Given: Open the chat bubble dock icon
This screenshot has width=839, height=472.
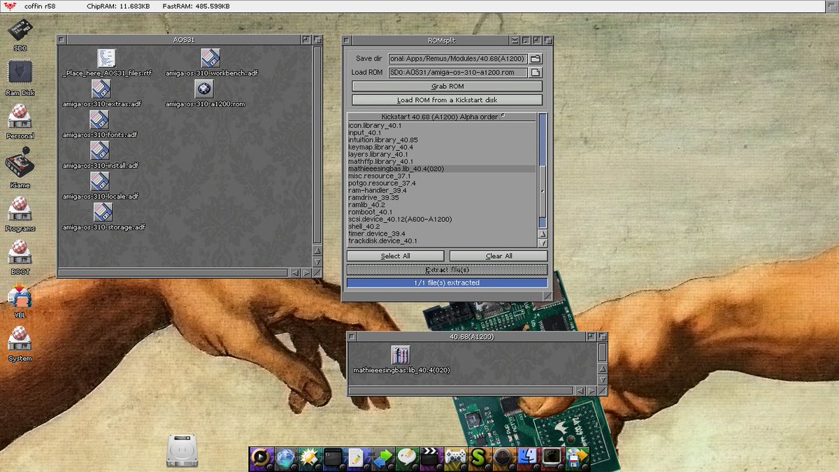Looking at the screenshot, I should pos(407,458).
